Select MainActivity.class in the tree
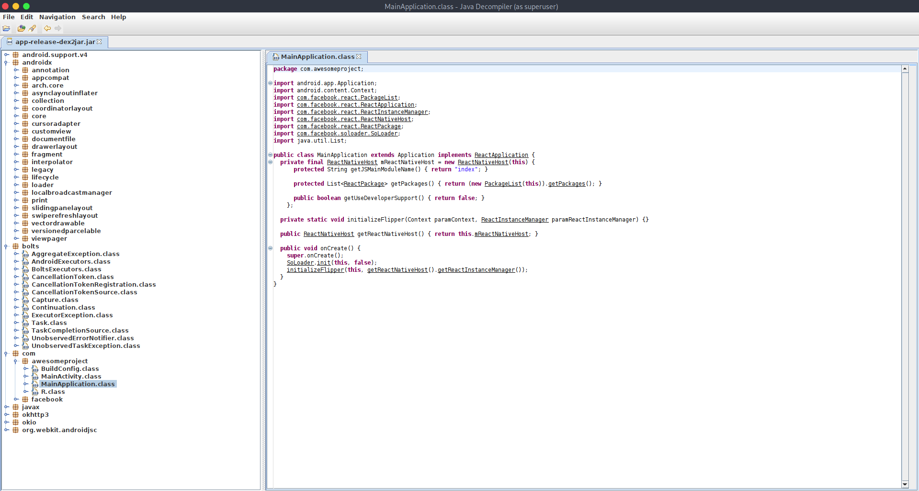919x491 pixels. click(x=71, y=376)
